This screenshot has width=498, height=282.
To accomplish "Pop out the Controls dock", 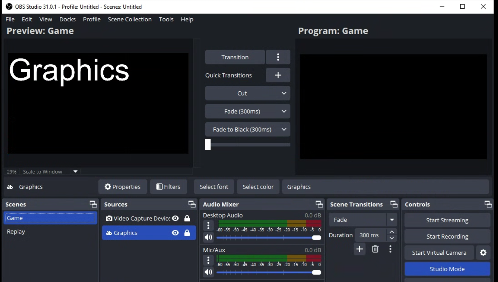I will click(x=488, y=204).
